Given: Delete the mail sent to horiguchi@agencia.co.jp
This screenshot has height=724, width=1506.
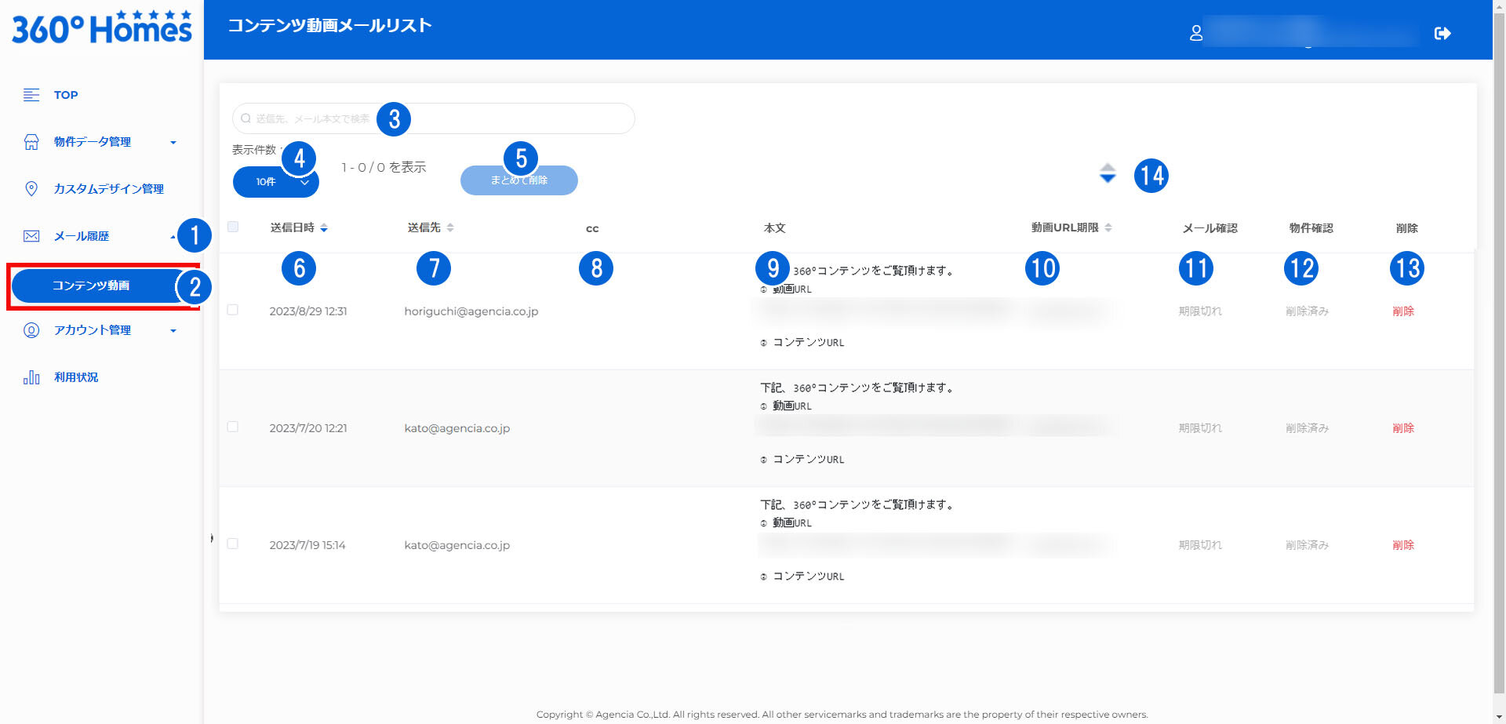Looking at the screenshot, I should 1402,311.
